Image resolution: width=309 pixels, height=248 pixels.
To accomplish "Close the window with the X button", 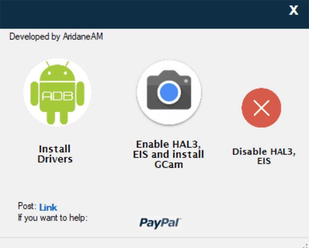I will (x=294, y=10).
